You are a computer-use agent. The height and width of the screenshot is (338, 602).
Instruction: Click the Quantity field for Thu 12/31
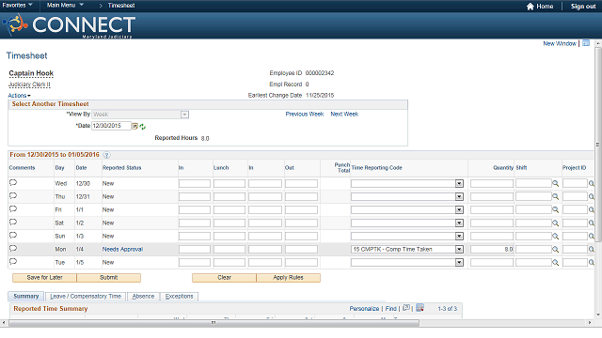pyautogui.click(x=492, y=196)
